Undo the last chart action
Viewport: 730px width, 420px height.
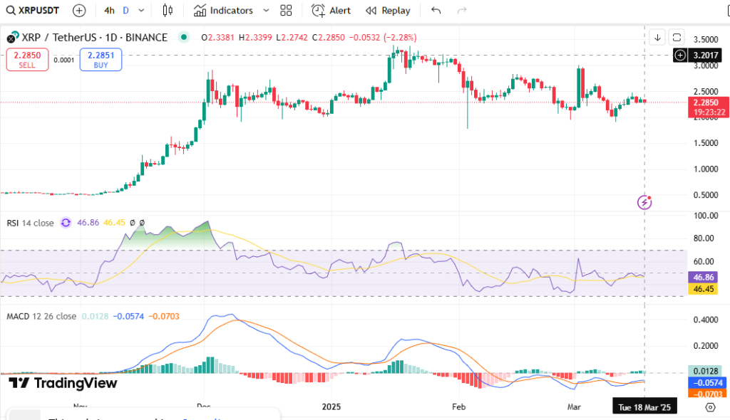[436, 10]
